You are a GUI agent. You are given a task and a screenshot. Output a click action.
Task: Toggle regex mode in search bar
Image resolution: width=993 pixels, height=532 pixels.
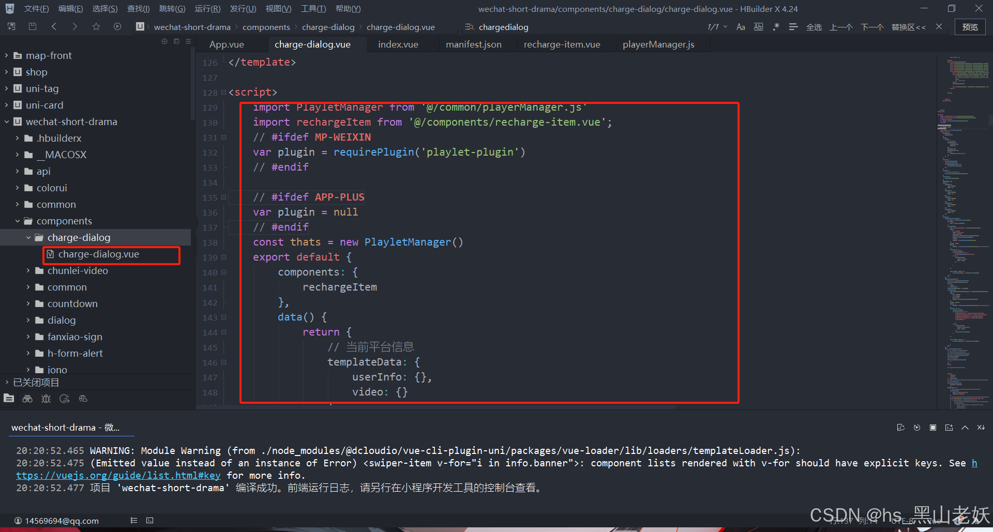point(776,26)
